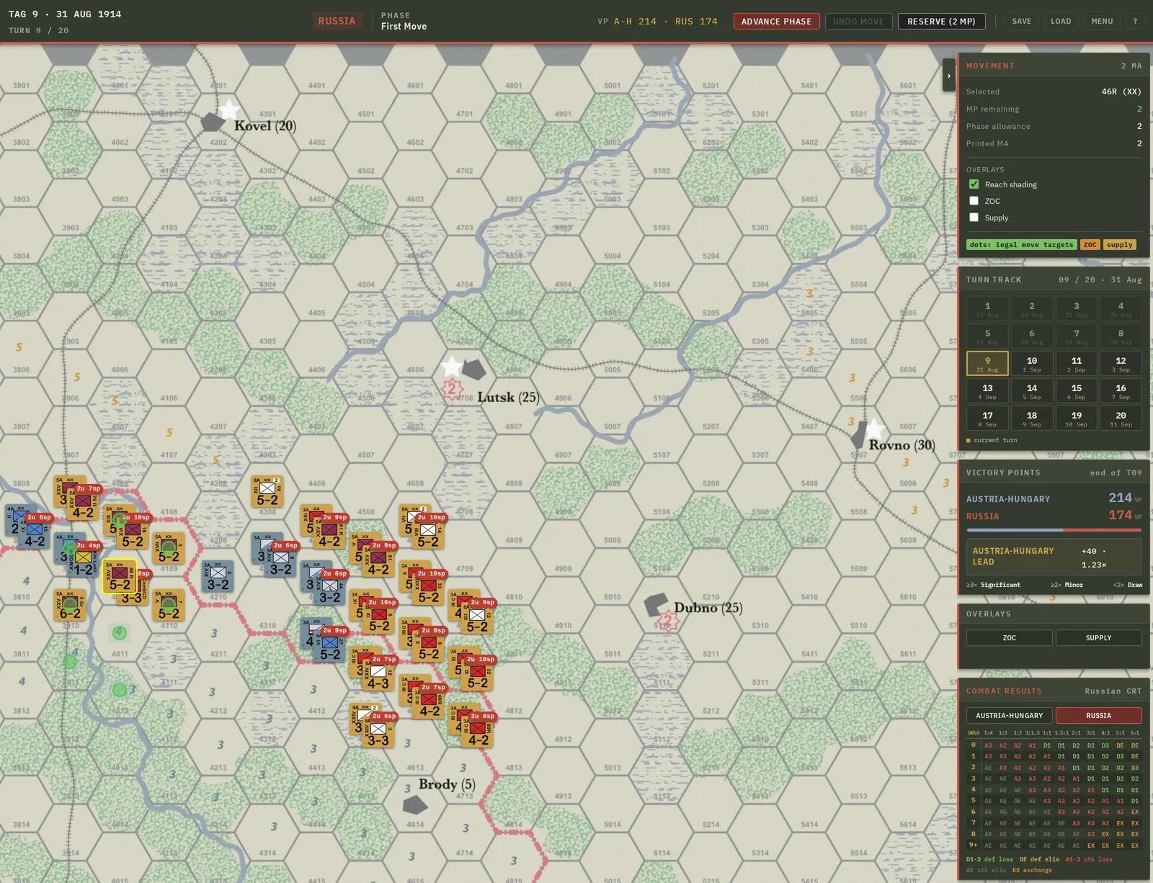Open the MENU dropdown
The height and width of the screenshot is (883, 1153).
(1102, 22)
